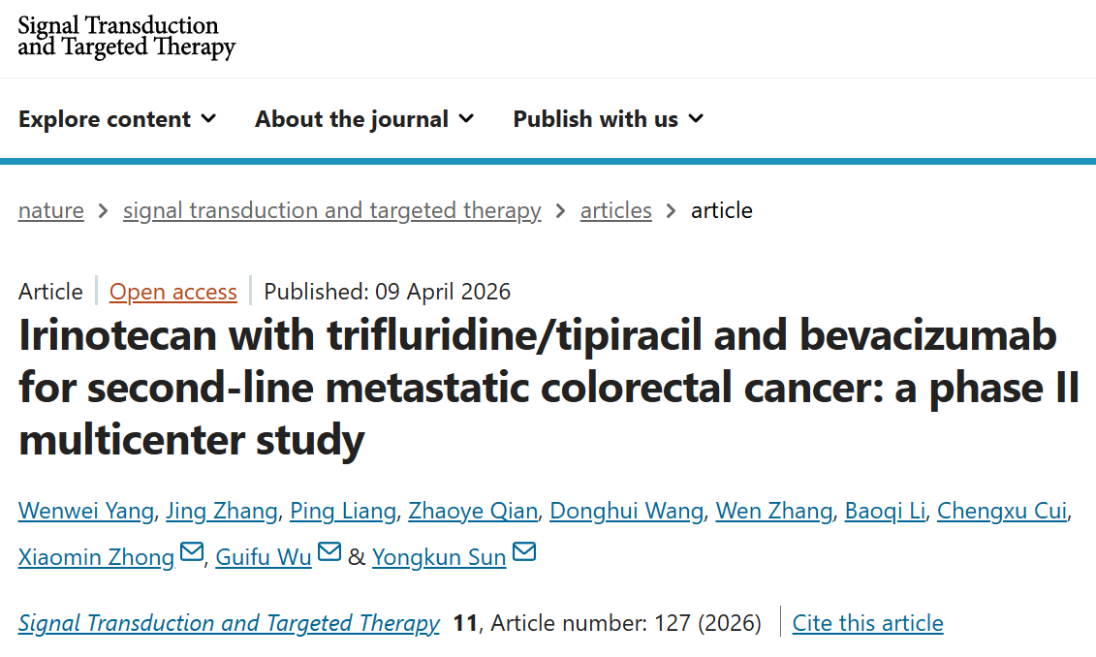The image size is (1096, 657).
Task: Open the italic journal name link
Action: coord(229,622)
